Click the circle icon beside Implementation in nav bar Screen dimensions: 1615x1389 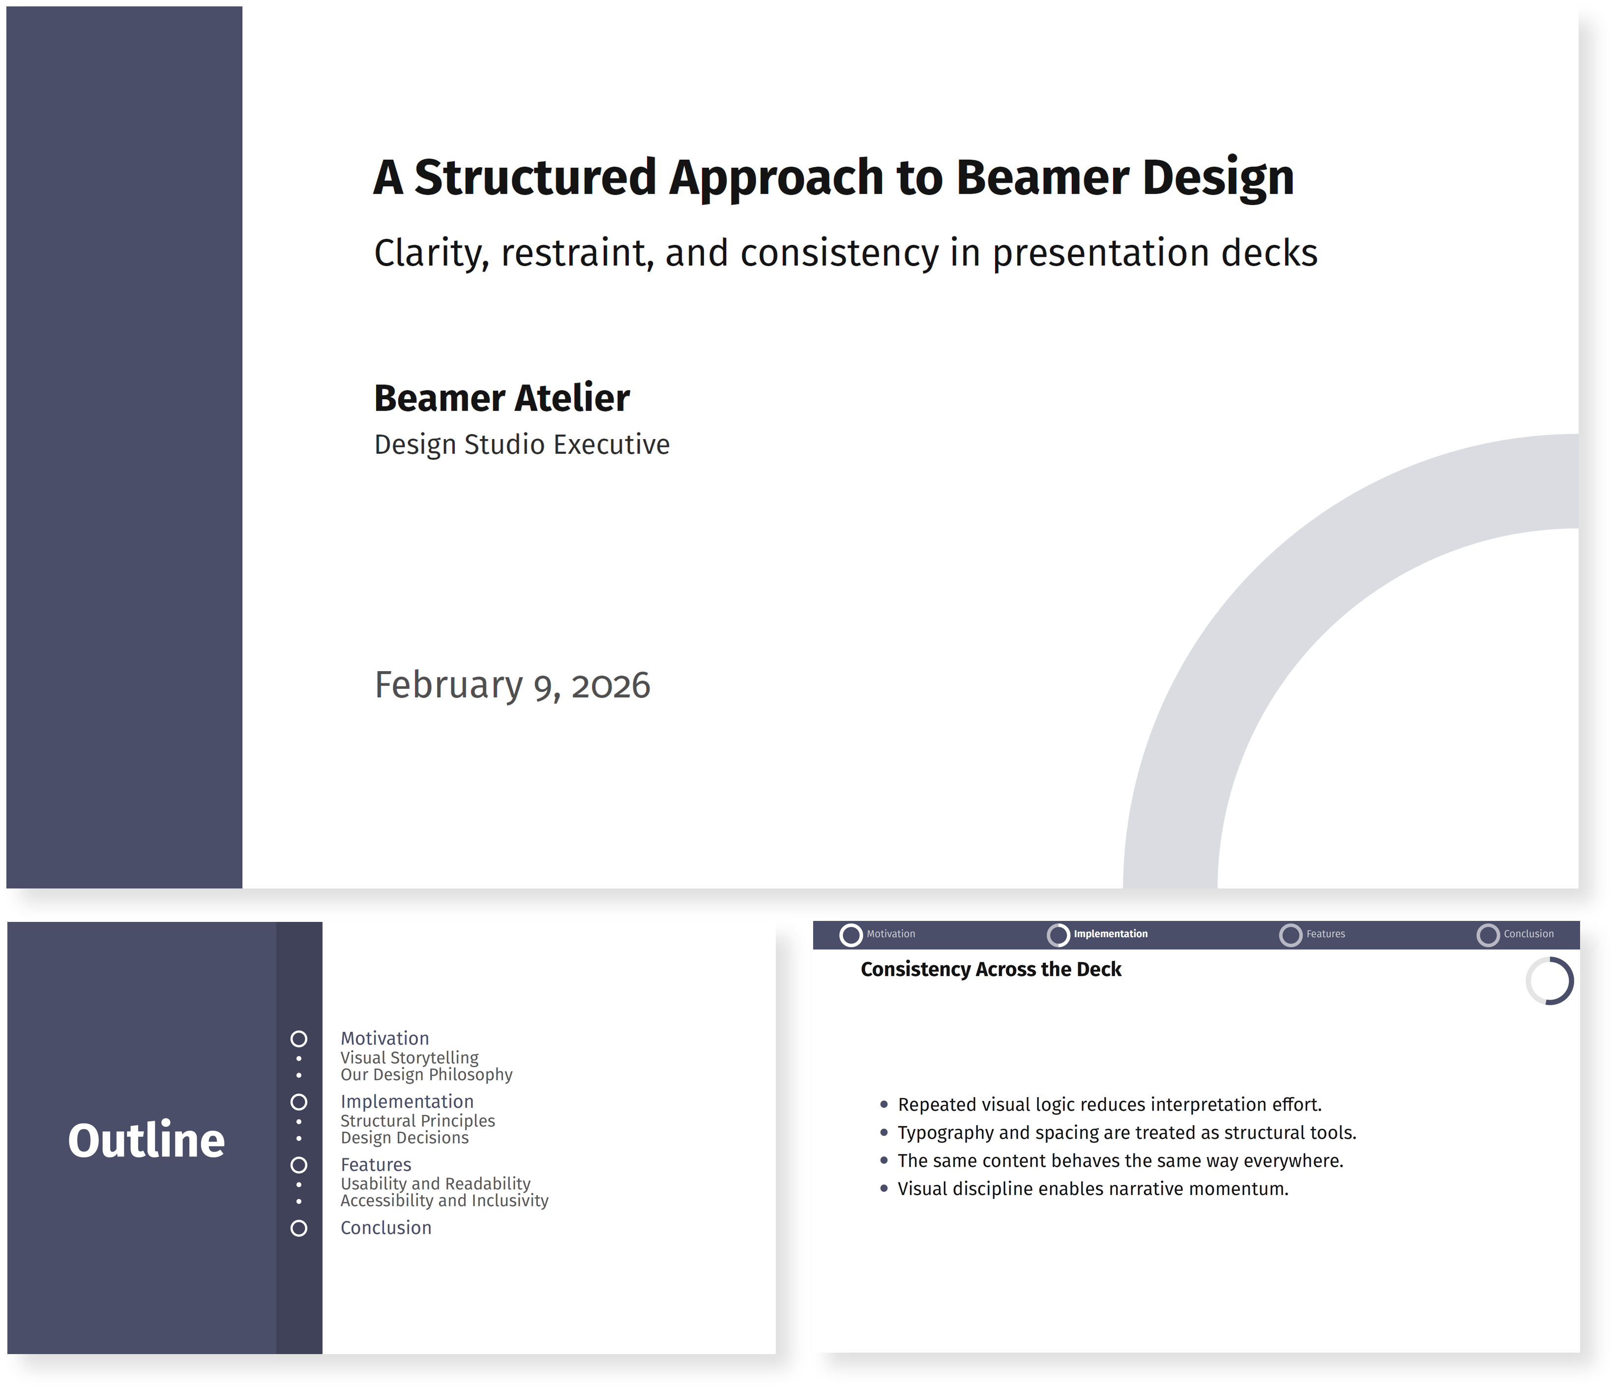pyautogui.click(x=1057, y=935)
